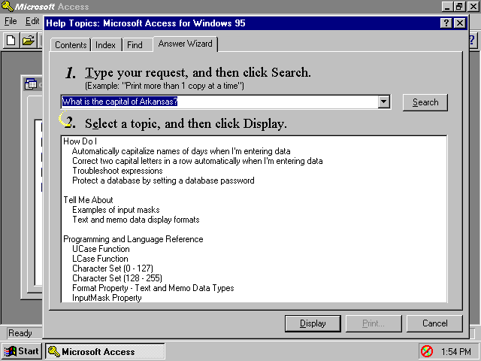Select 'Protect a database by setting a database password'

tap(163, 180)
